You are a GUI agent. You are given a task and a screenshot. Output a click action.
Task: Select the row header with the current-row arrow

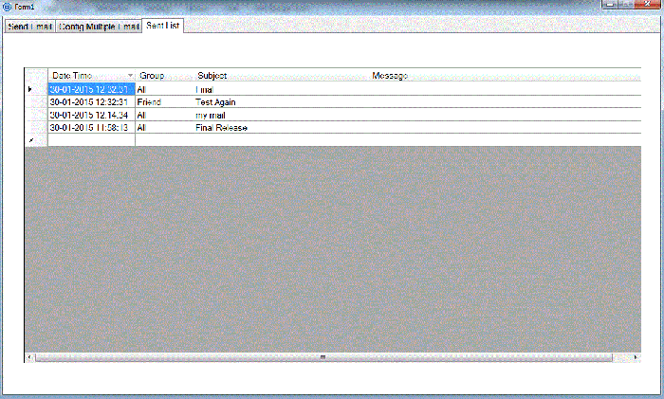coord(36,89)
